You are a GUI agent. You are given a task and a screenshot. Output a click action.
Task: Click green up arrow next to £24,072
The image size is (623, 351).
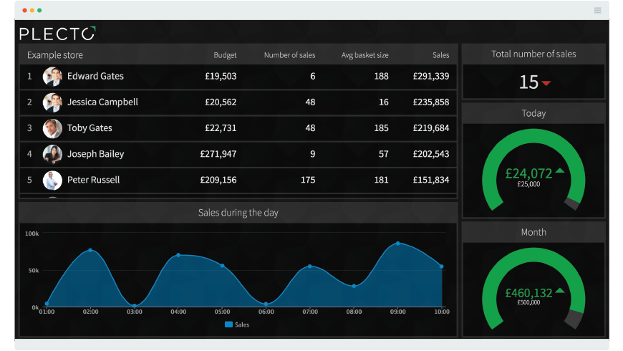pyautogui.click(x=560, y=170)
